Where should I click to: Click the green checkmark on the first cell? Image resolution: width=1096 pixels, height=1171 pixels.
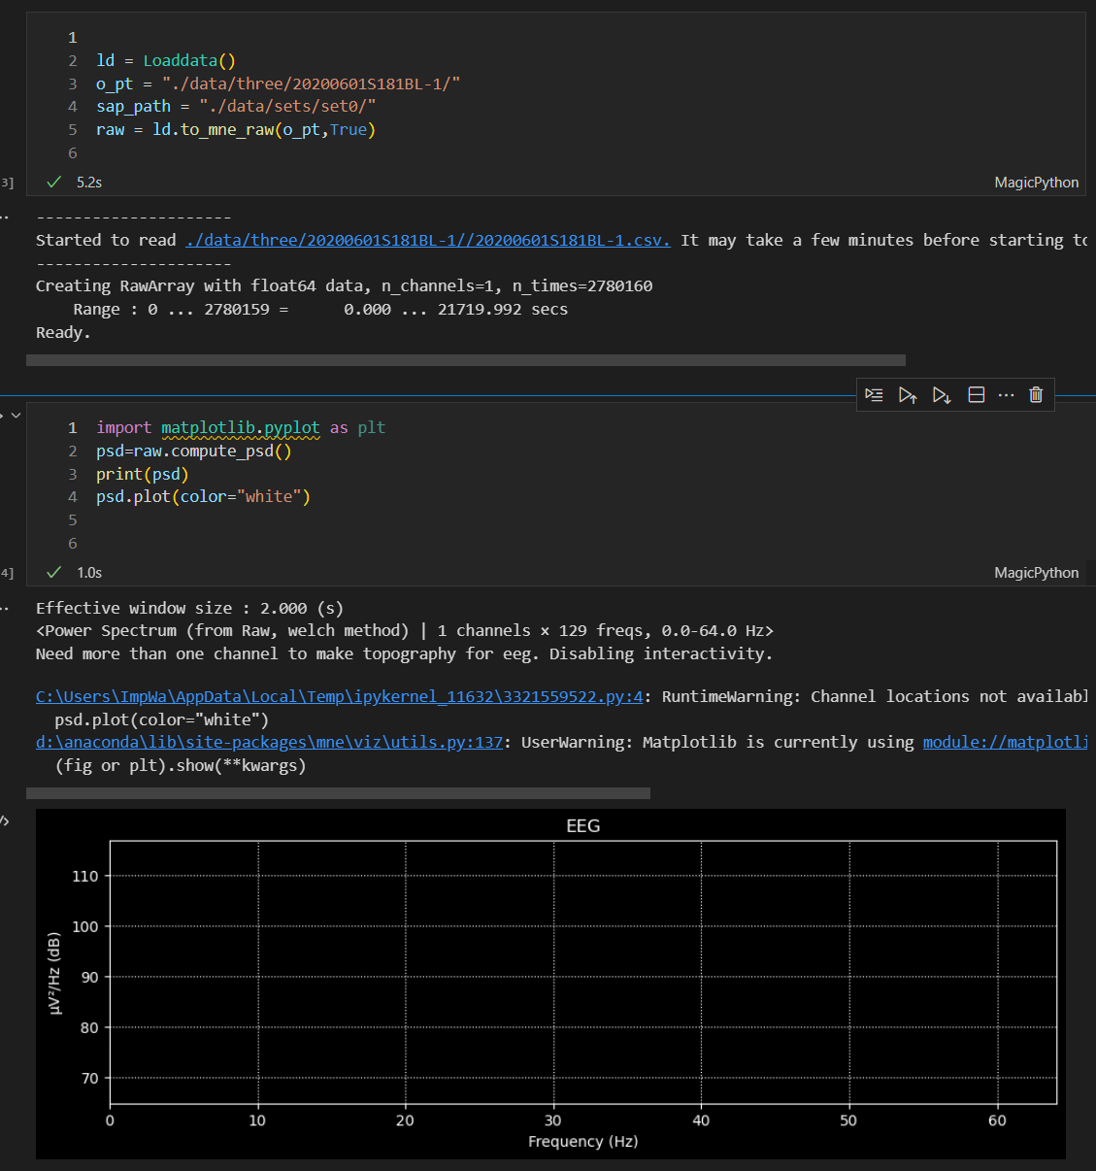[53, 182]
